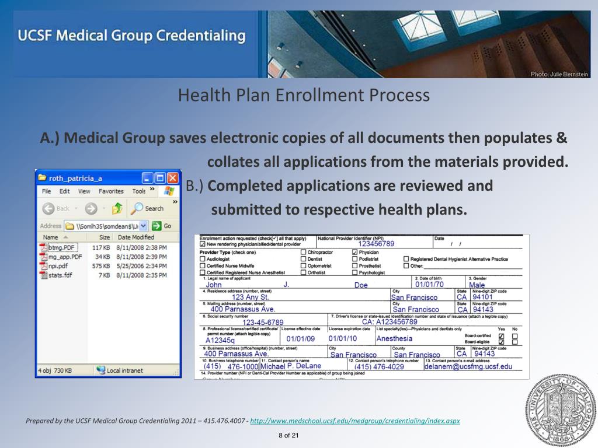The image size is (598, 448).
Task: Open the Favorites menu
Action: 111,191
